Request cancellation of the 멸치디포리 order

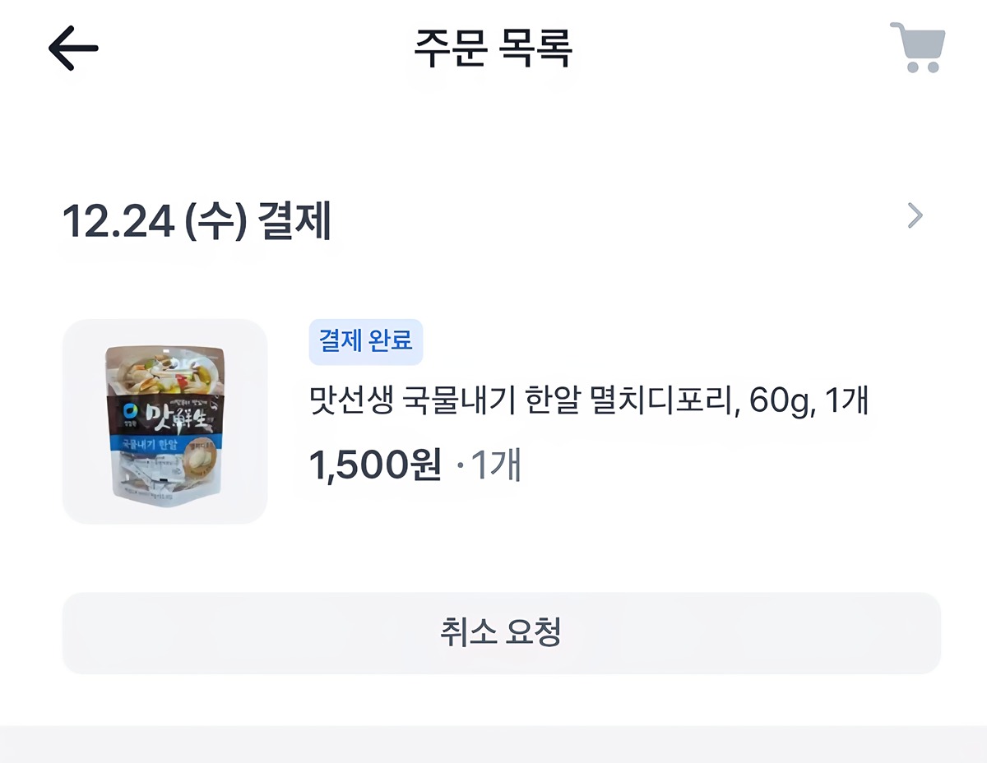(501, 632)
